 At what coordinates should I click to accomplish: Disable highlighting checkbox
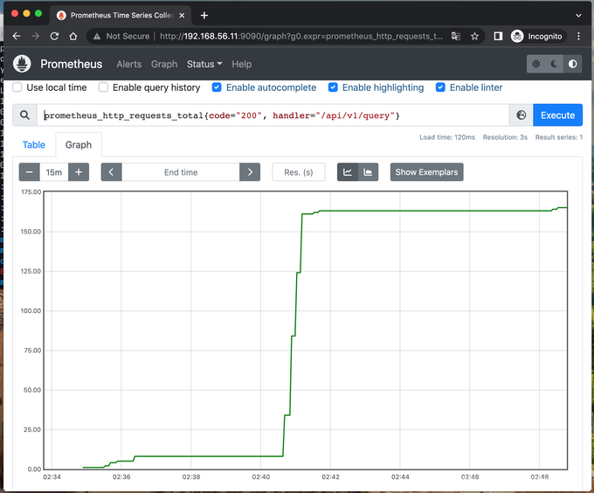pos(333,87)
